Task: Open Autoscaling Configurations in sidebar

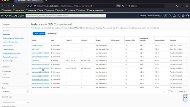Action: coord(12,53)
